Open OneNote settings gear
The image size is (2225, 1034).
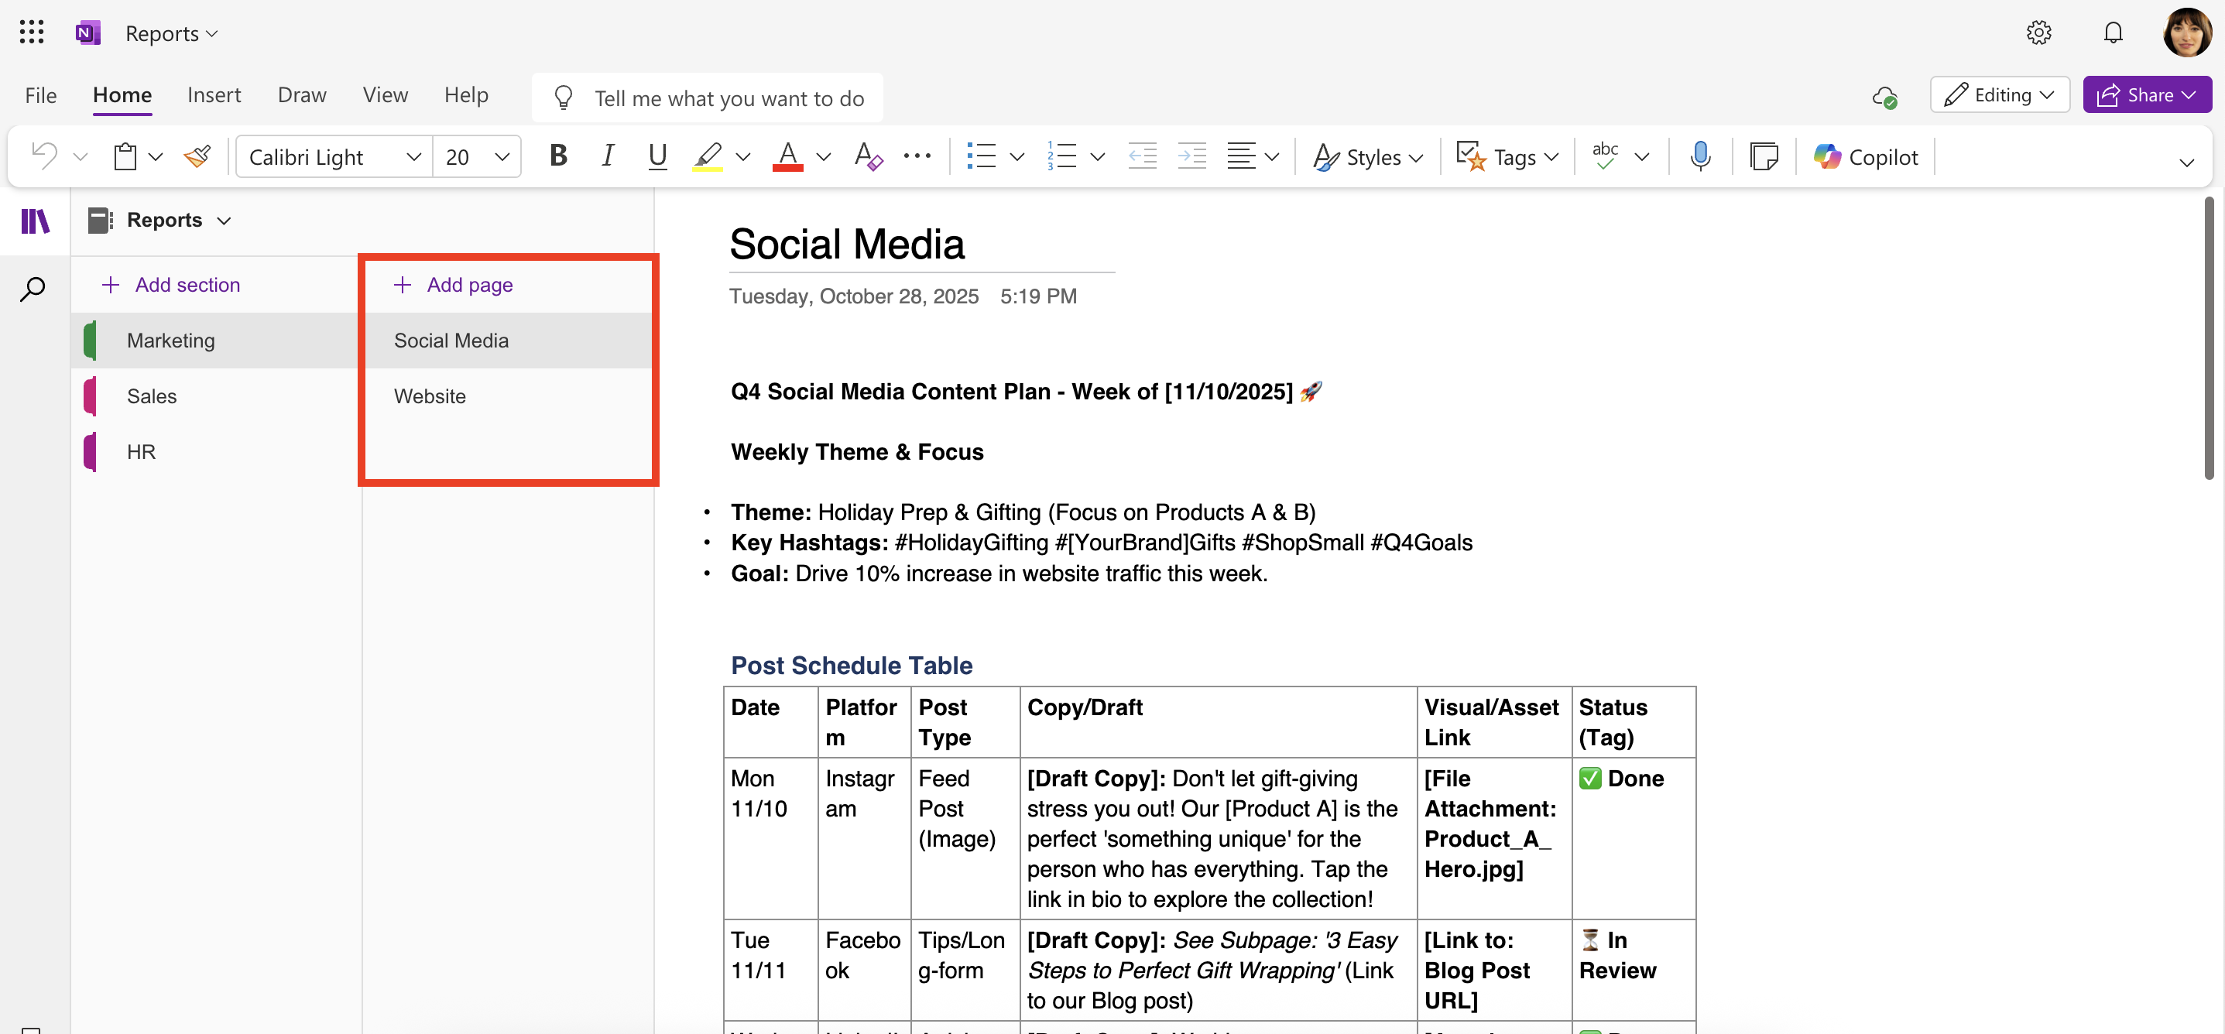(2039, 32)
